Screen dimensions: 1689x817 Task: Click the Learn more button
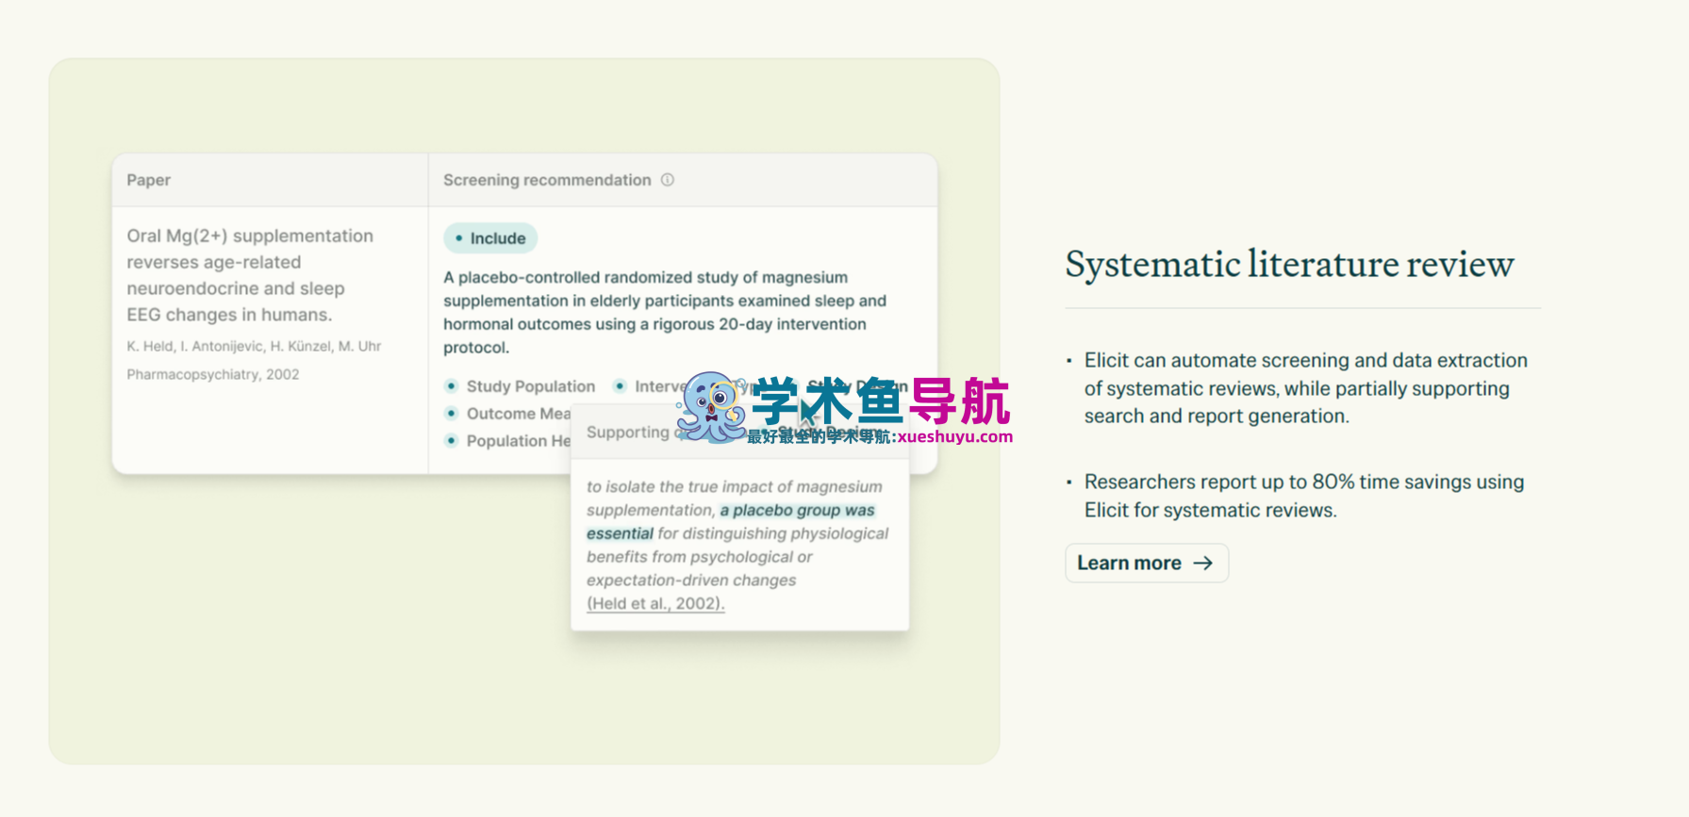(x=1146, y=563)
